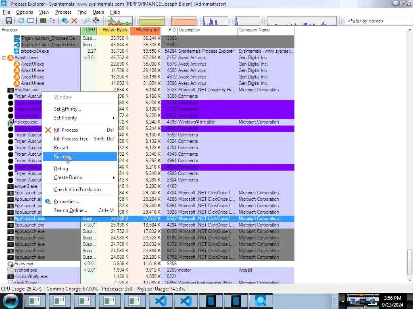This screenshot has height=309, width=413.
Task: Show hidden system tray icons arrow
Action: coord(343,301)
